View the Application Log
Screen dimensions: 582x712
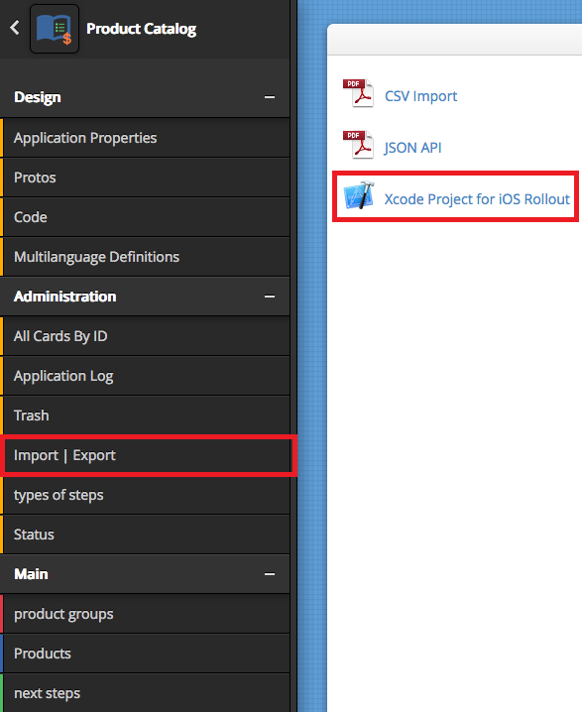145,376
